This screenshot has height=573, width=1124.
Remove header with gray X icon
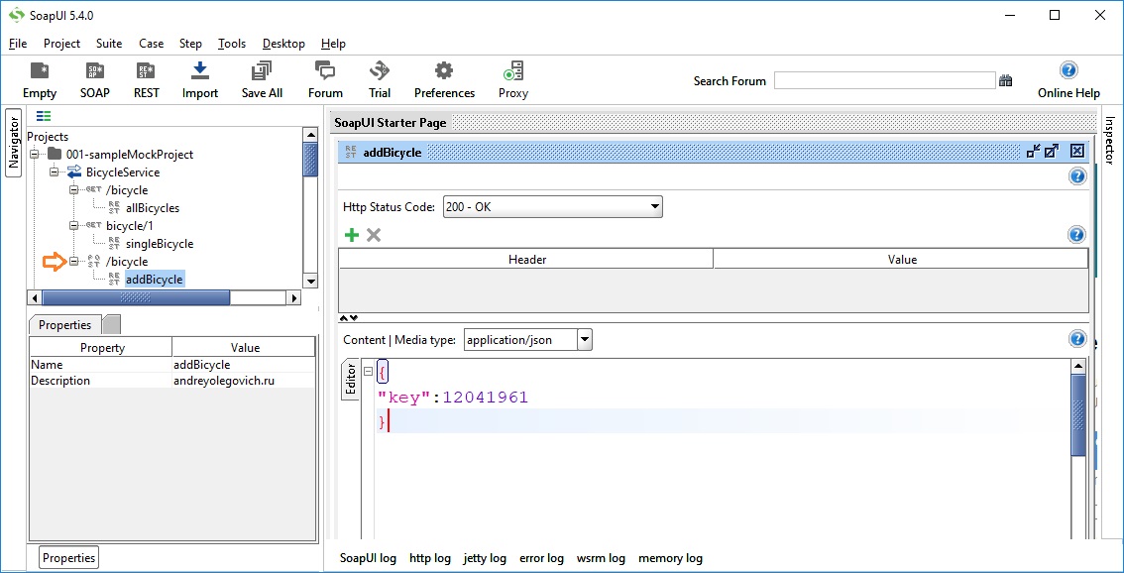(x=374, y=235)
